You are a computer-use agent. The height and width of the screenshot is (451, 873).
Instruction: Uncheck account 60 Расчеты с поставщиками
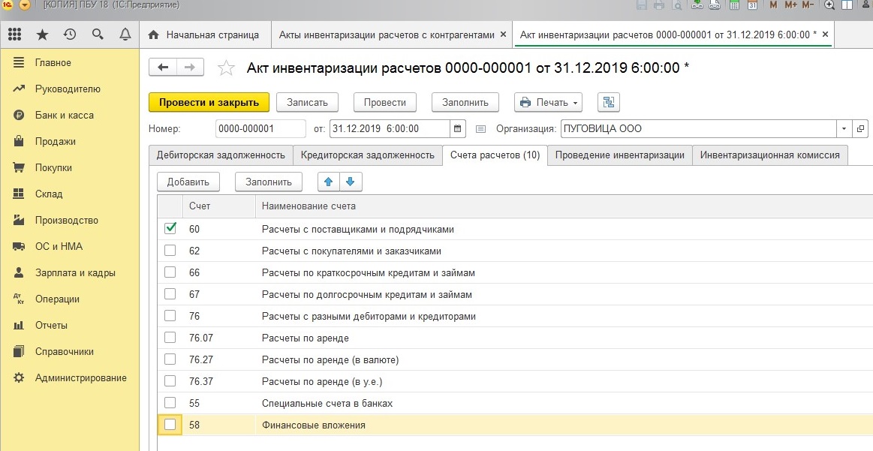point(170,229)
